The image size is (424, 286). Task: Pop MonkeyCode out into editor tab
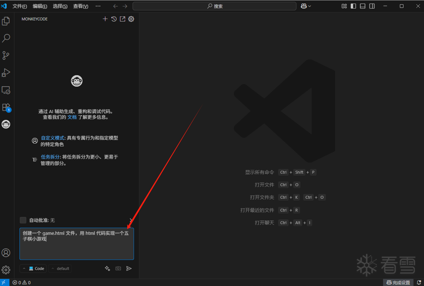(123, 19)
